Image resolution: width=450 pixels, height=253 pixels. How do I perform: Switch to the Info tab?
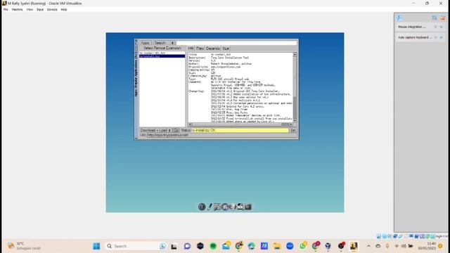coord(191,48)
